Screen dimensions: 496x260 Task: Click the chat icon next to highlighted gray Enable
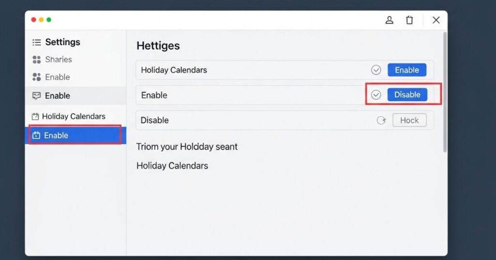36,96
